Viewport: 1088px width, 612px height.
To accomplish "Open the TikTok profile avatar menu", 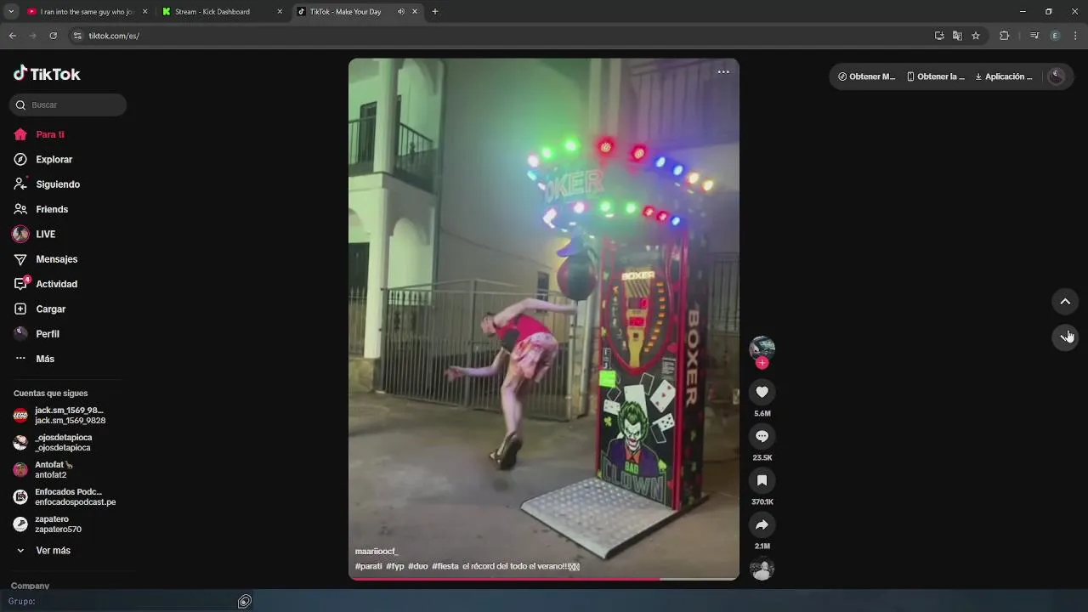I will click(x=1057, y=76).
